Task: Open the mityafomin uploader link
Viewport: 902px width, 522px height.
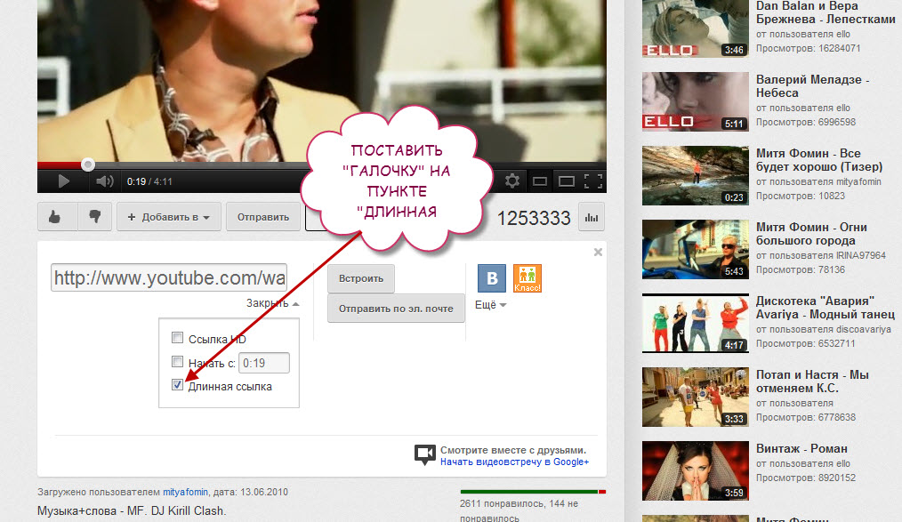Action: [x=185, y=492]
